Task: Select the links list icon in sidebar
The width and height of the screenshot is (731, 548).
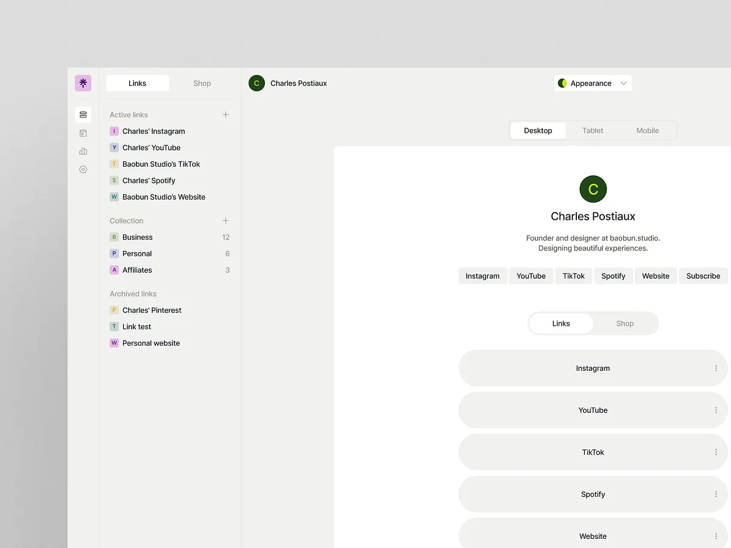Action: coord(83,114)
